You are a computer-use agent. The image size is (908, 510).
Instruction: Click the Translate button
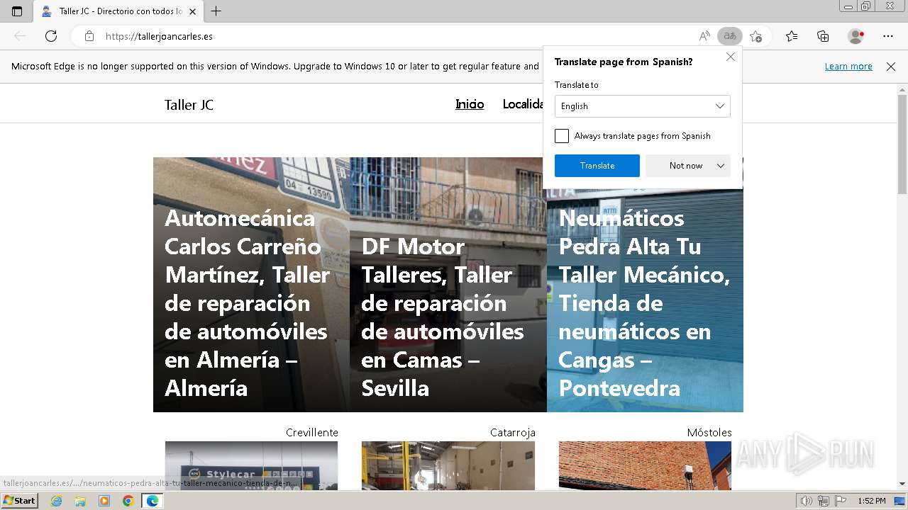(597, 166)
